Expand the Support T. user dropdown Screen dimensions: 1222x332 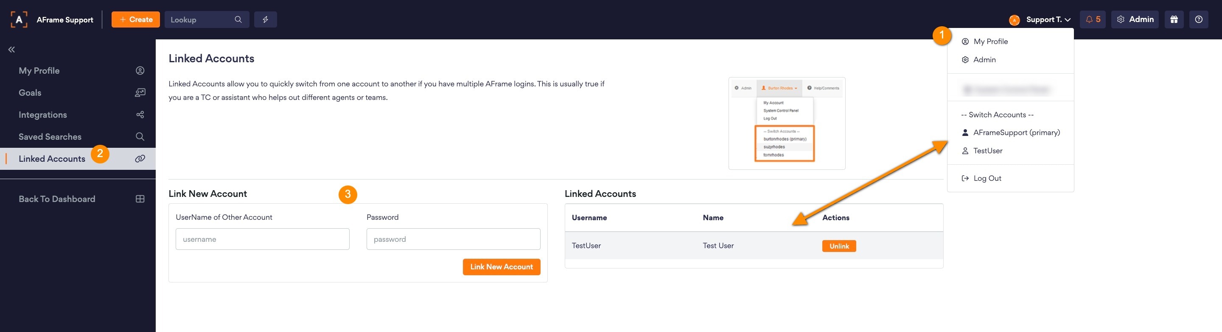point(1048,19)
